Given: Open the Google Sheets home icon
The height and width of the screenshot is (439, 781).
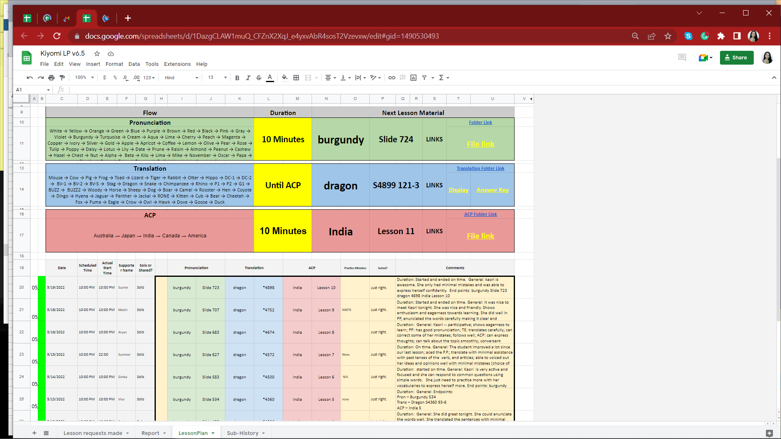Looking at the screenshot, I should [x=27, y=58].
